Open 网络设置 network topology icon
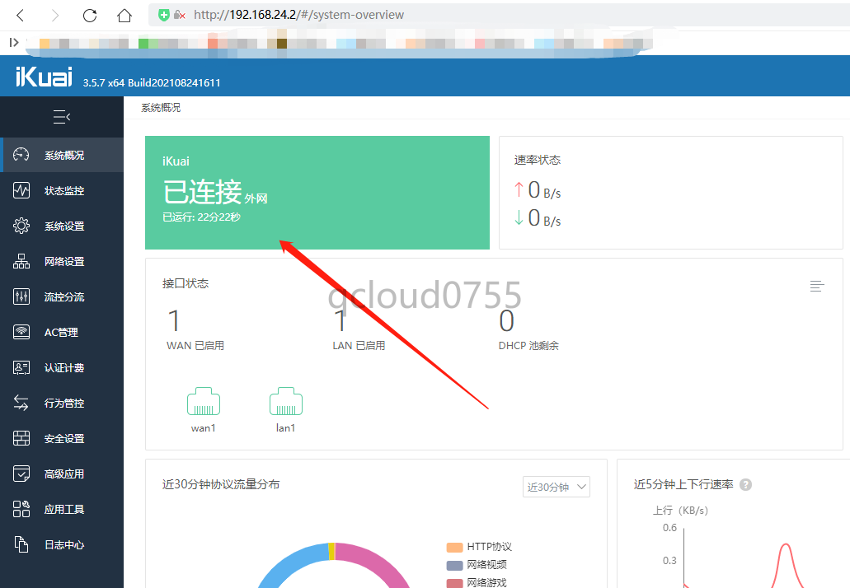The width and height of the screenshot is (850, 588). (21, 262)
